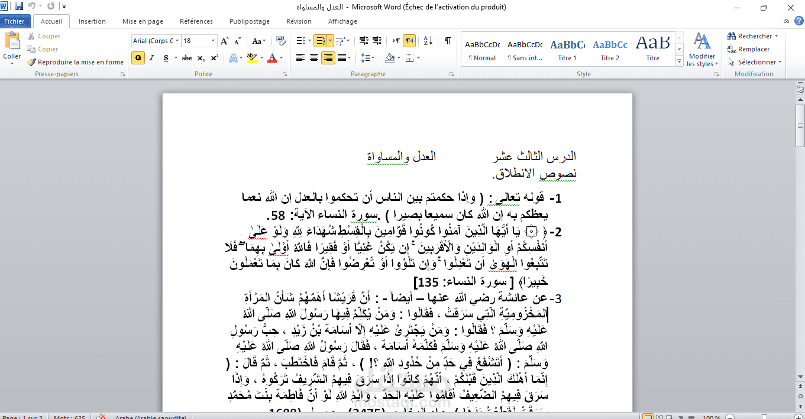Redo action in the quick access toolbar
The height and width of the screenshot is (419, 805).
(x=50, y=7)
